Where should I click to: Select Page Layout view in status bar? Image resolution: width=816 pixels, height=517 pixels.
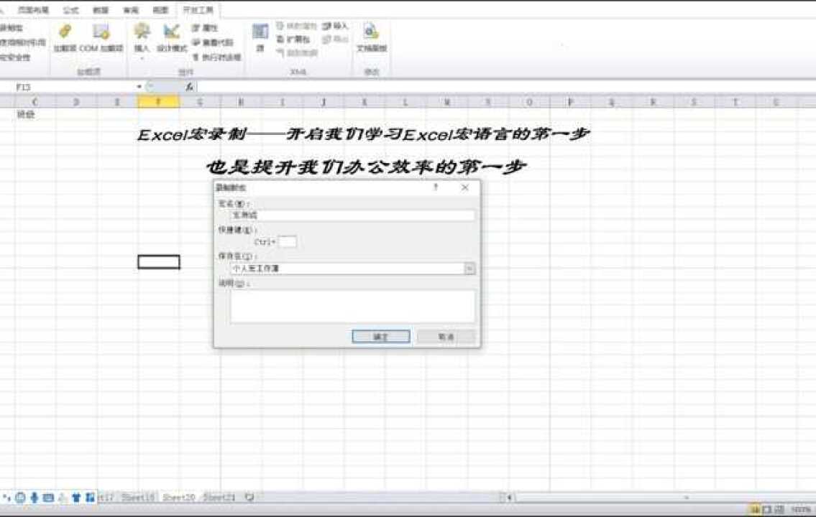point(766,510)
